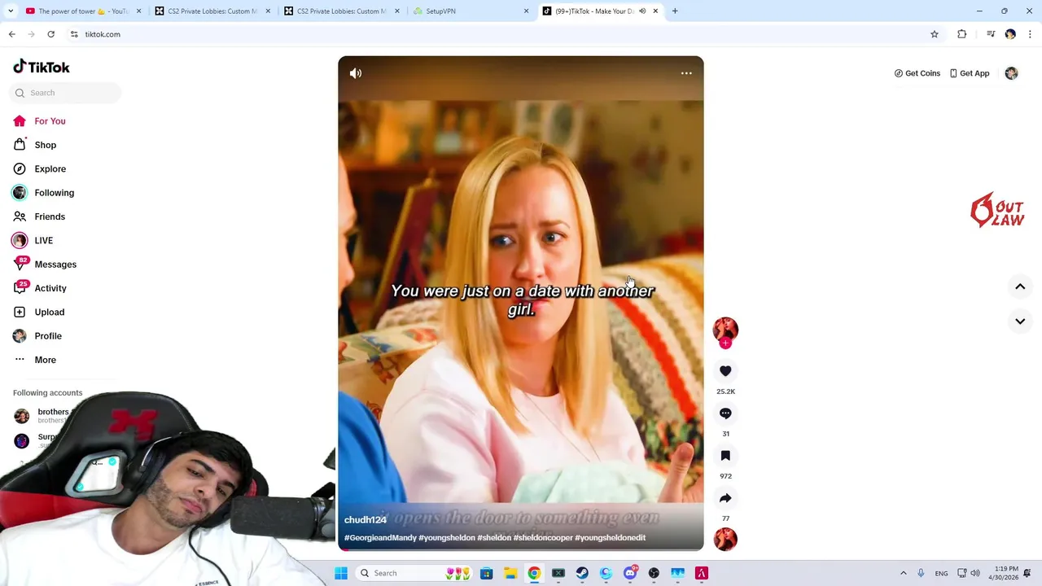Image resolution: width=1042 pixels, height=586 pixels.
Task: Click the tiktok.com address bar
Action: click(x=505, y=34)
